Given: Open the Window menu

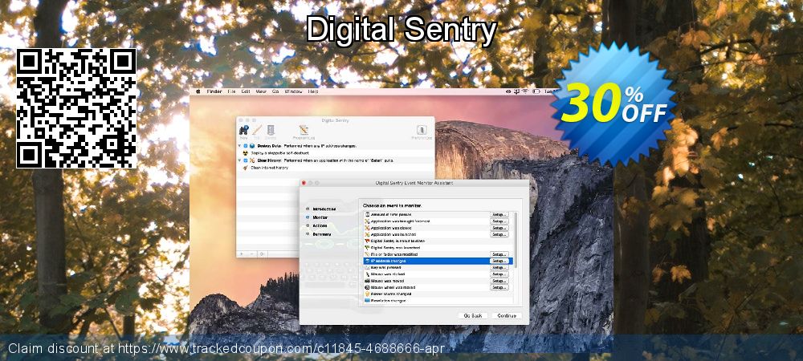Looking at the screenshot, I should [293, 91].
